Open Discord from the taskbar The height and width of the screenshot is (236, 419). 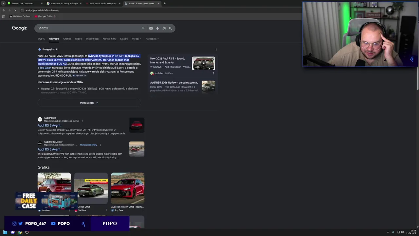coord(12,232)
